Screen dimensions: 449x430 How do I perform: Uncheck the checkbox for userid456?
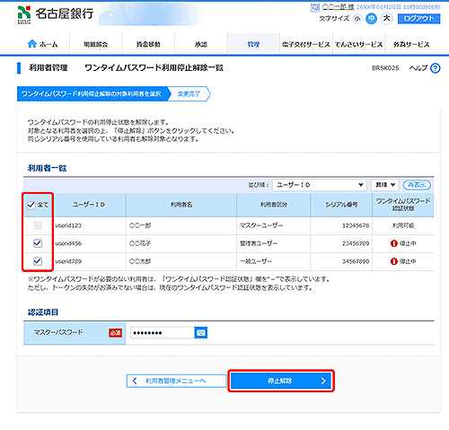click(38, 243)
